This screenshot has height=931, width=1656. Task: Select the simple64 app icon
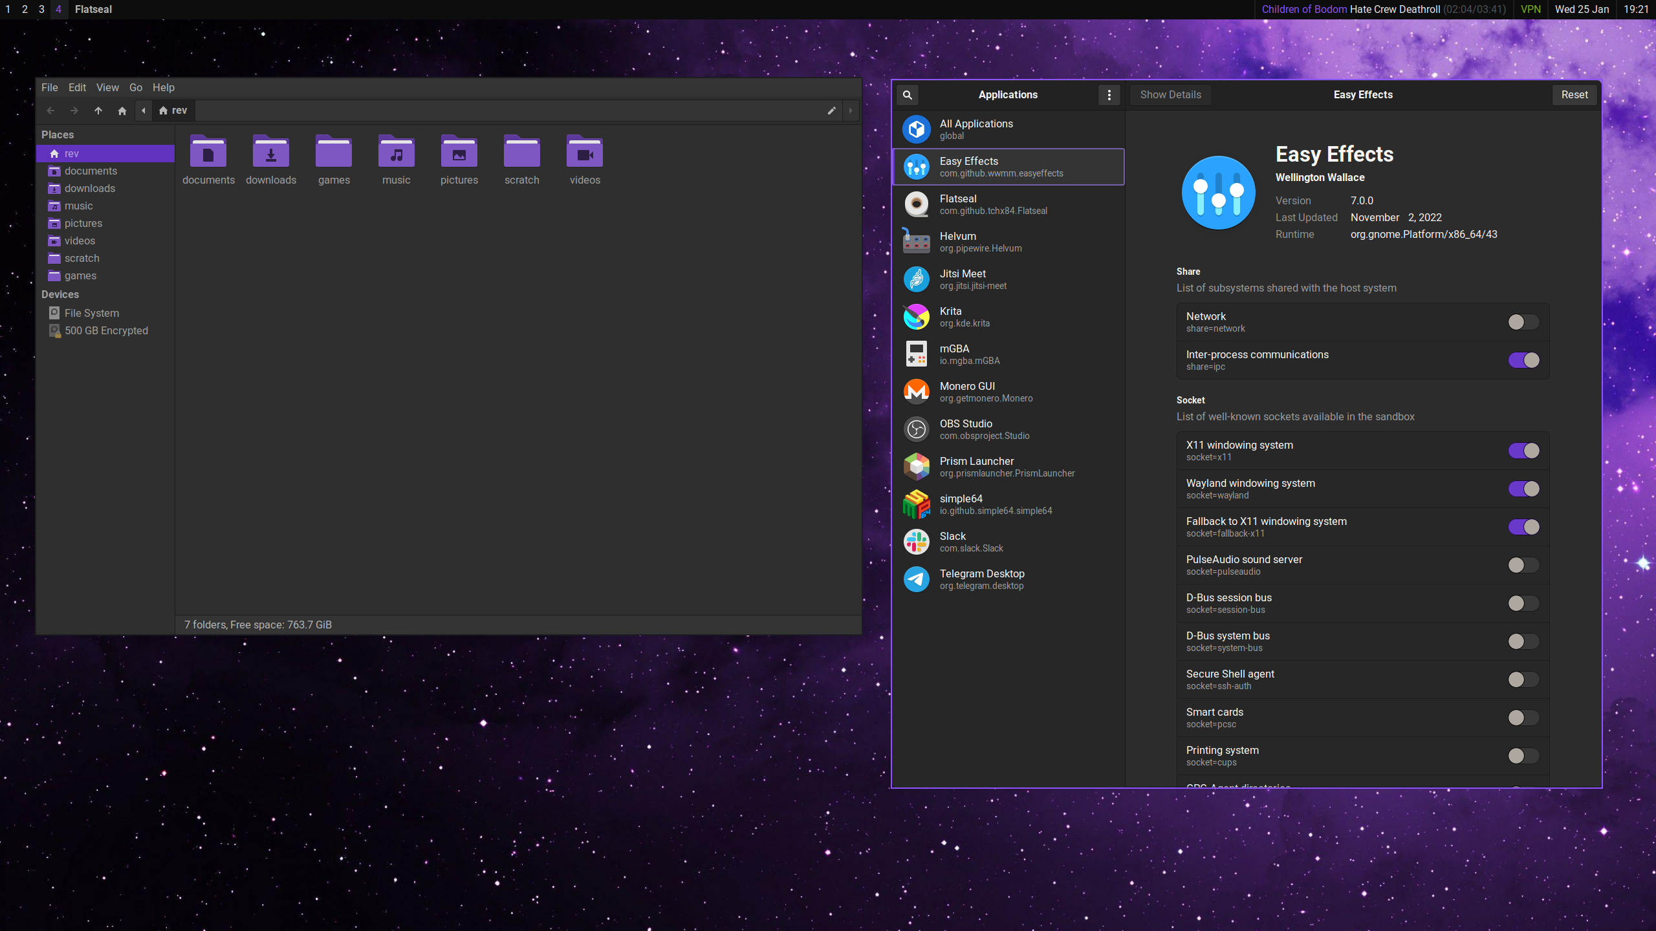click(917, 504)
